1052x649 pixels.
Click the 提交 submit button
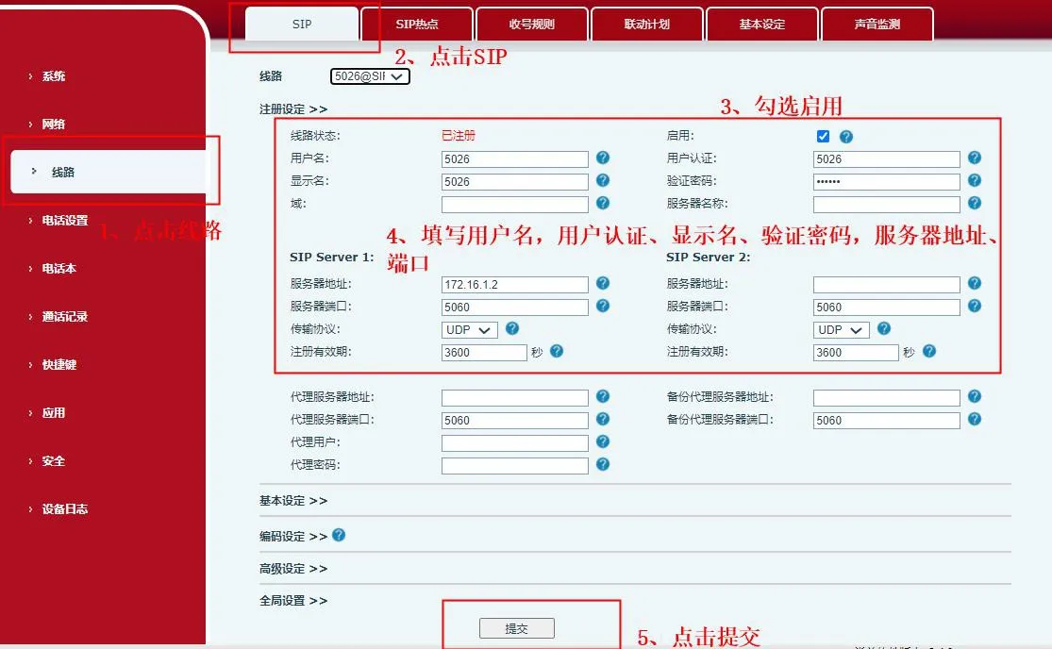click(516, 626)
